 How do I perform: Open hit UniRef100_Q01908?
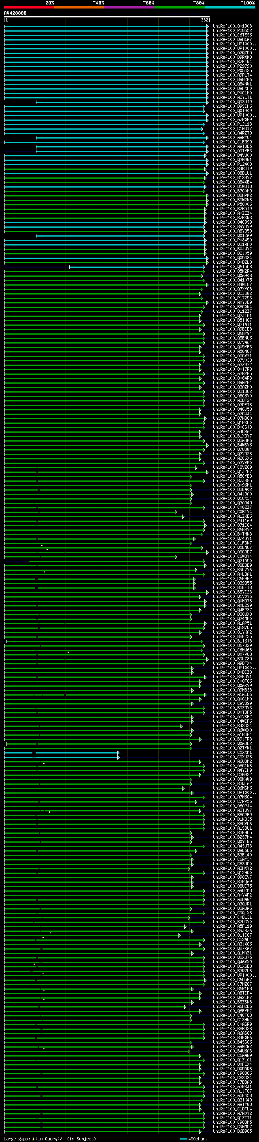(x=232, y=26)
